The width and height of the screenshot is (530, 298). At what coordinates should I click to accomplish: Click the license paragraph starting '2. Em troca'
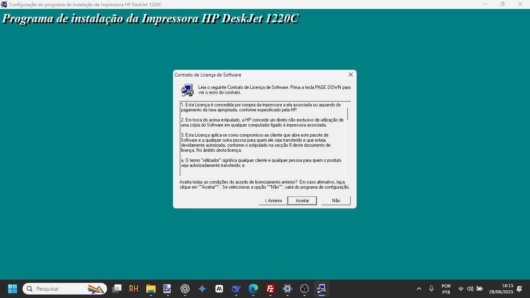(262, 123)
